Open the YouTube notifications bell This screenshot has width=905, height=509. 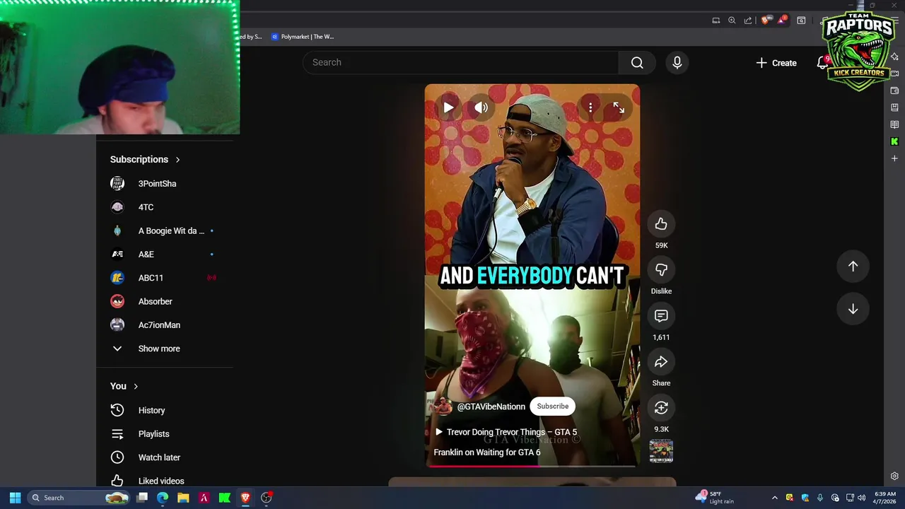tap(822, 63)
